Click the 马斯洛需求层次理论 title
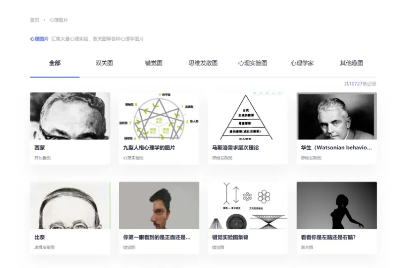The width and height of the screenshot is (397, 268). pos(236,148)
